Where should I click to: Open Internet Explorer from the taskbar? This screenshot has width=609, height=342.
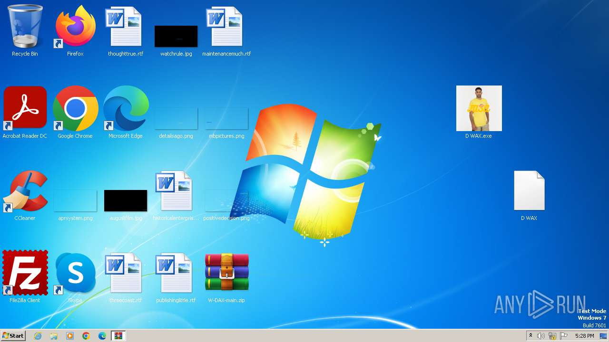(x=38, y=336)
